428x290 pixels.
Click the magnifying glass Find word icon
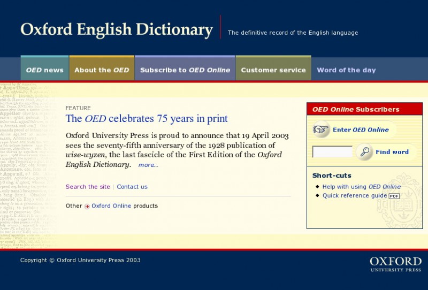[364, 152]
